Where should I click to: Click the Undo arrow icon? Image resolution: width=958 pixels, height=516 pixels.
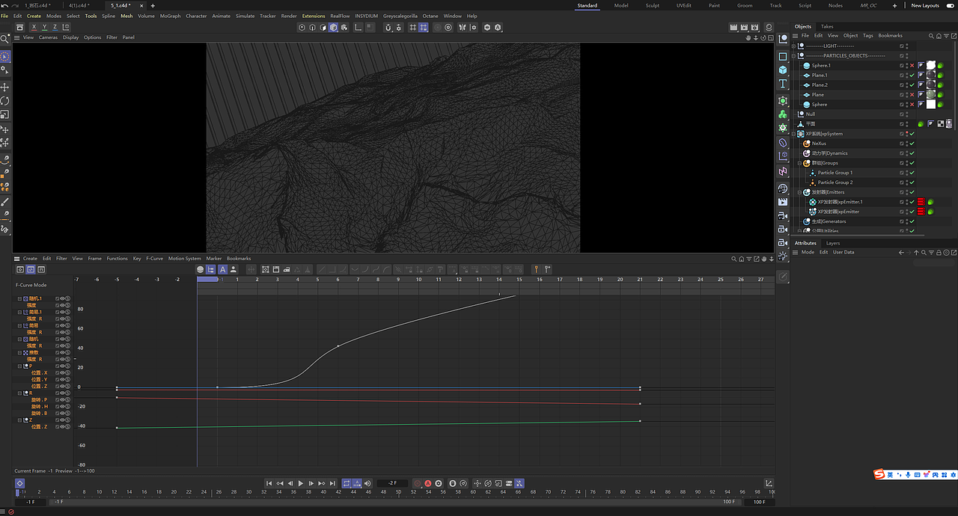point(4,5)
